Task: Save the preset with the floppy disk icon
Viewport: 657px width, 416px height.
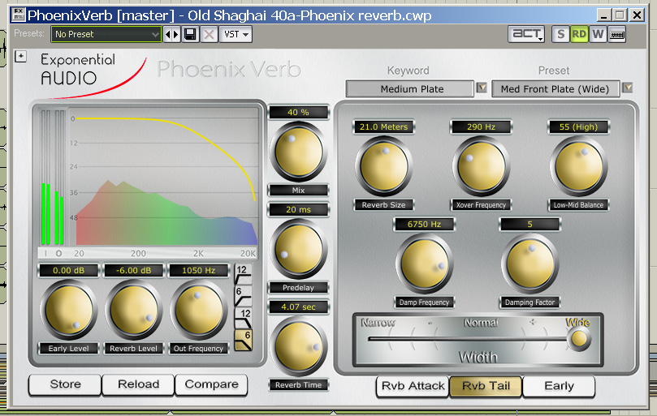Action: click(190, 34)
